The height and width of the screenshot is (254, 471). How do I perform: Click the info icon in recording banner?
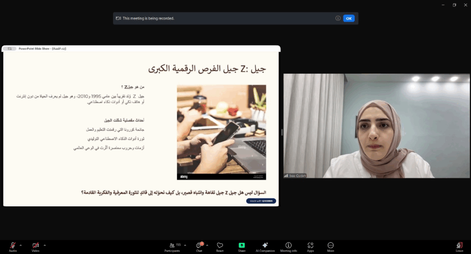(338, 18)
